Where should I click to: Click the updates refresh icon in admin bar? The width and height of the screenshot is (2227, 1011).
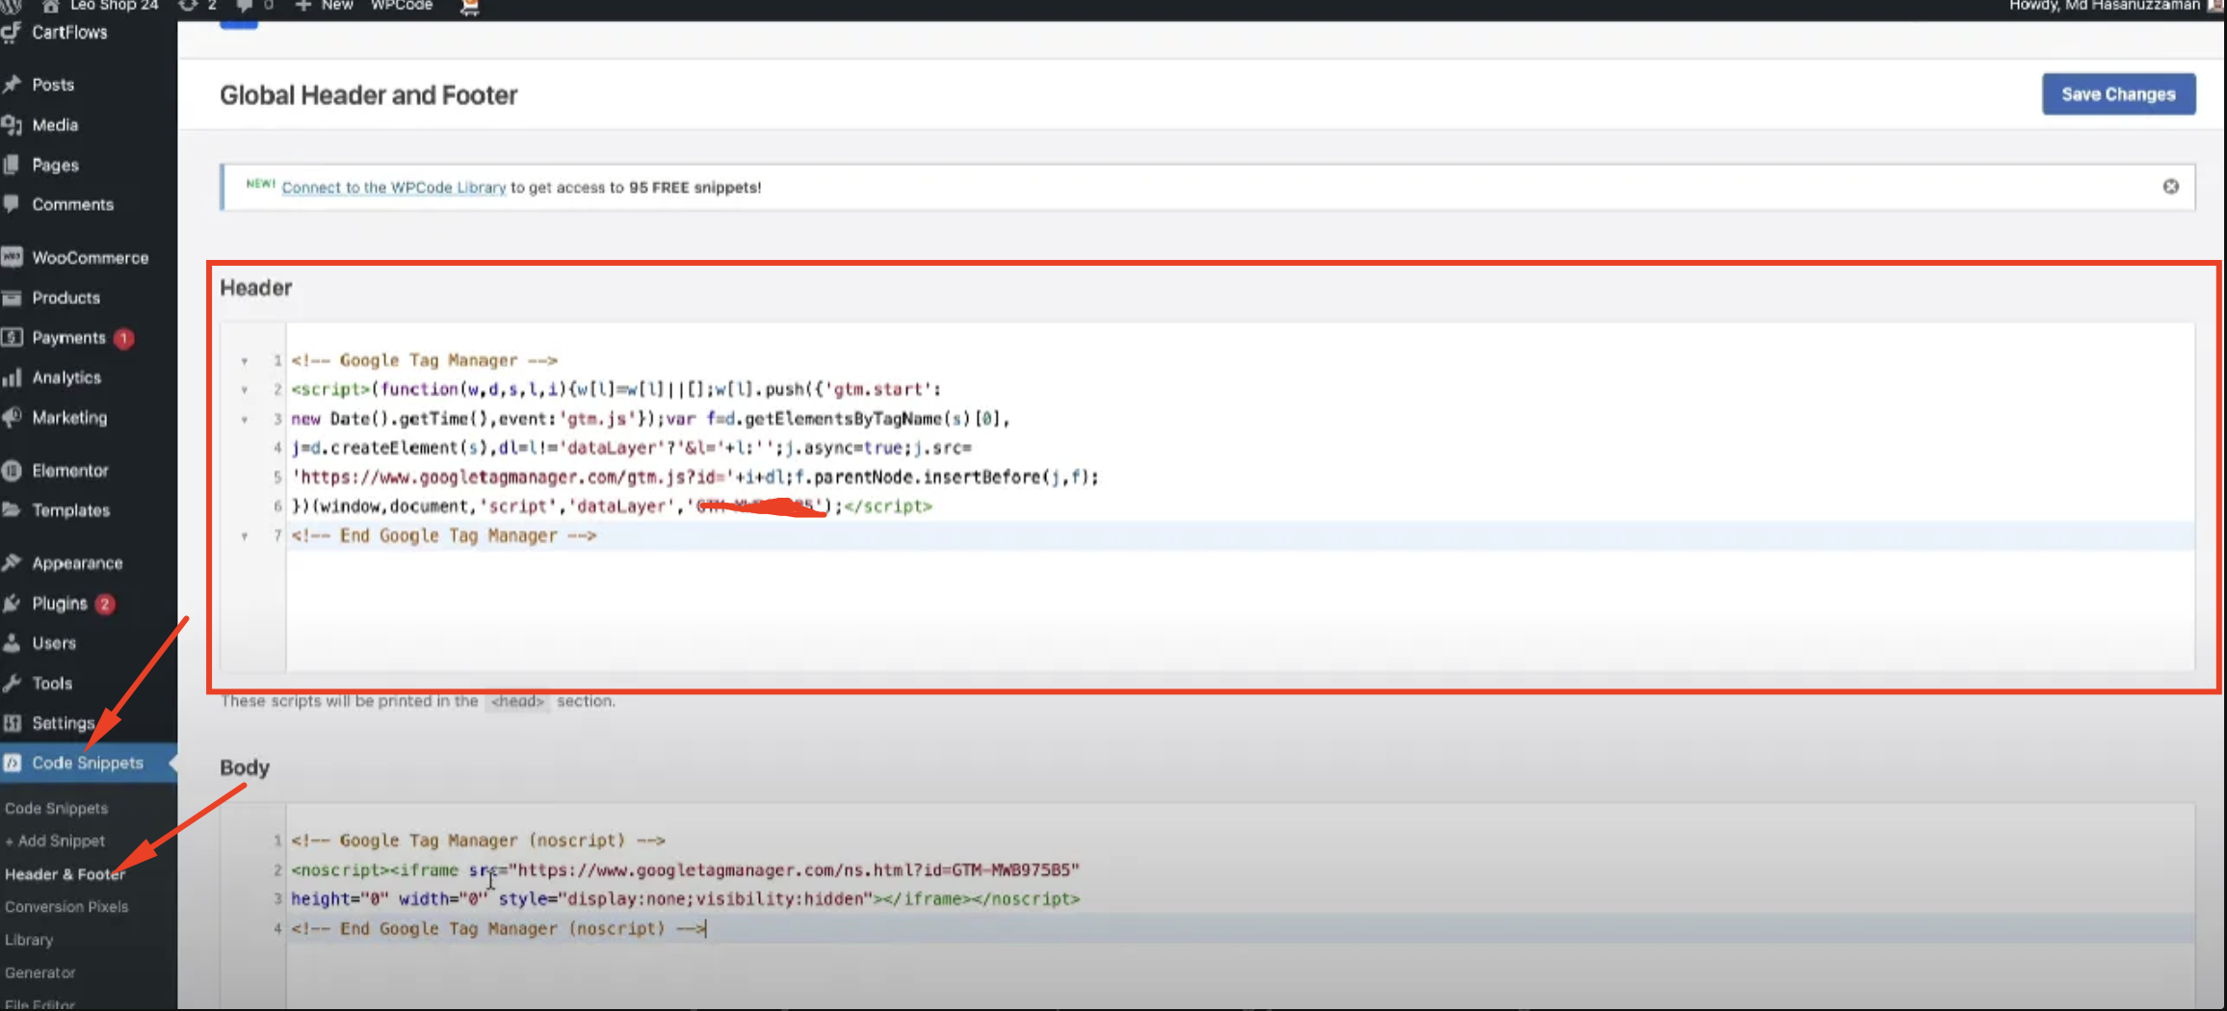(188, 6)
